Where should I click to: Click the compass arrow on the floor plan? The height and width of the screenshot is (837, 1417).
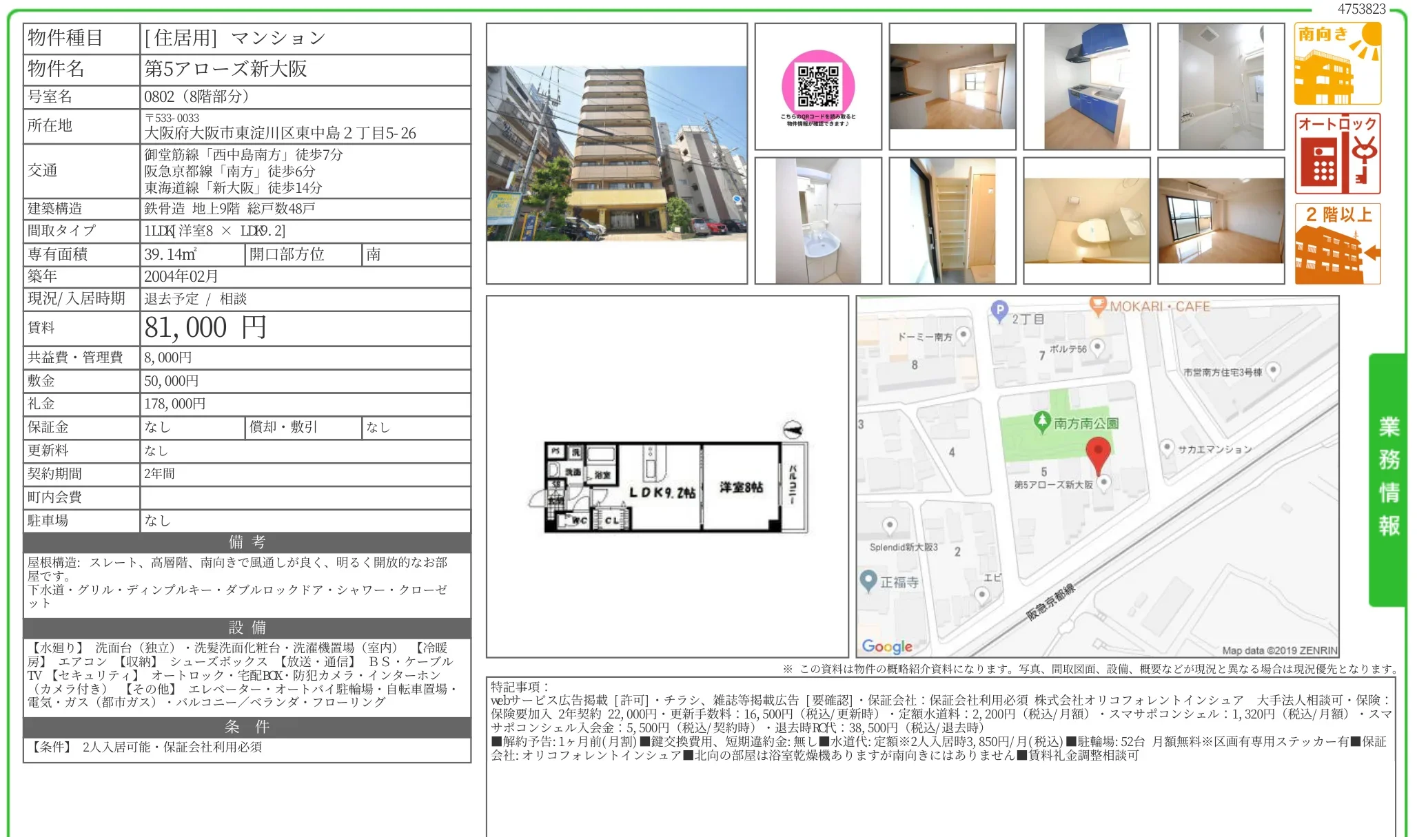click(793, 429)
